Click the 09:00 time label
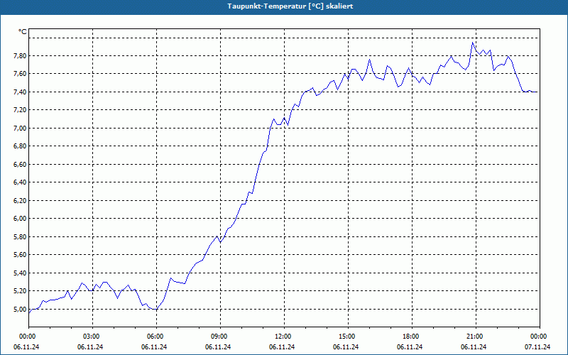This screenshot has height=355, width=568. coord(220,337)
